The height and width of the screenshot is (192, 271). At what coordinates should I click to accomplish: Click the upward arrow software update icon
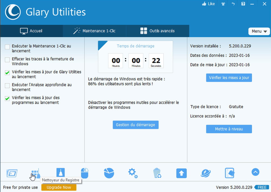(181, 173)
